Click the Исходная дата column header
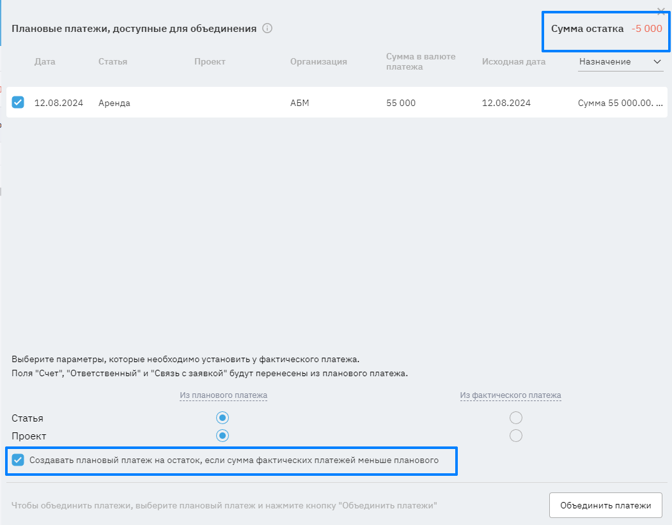The width and height of the screenshot is (672, 525). coord(514,62)
